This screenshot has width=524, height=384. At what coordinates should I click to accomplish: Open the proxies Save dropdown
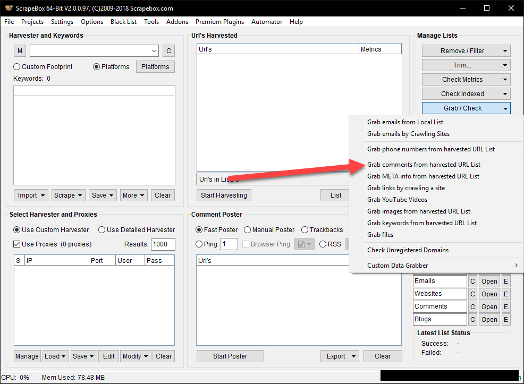point(83,356)
